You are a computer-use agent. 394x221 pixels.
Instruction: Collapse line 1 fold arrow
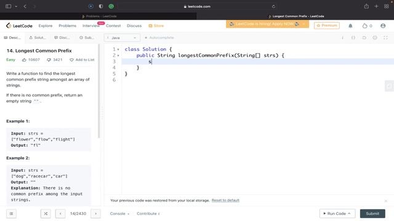(118, 49)
